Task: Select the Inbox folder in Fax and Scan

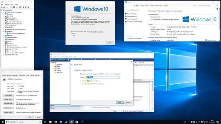Action: pyautogui.click(x=58, y=66)
